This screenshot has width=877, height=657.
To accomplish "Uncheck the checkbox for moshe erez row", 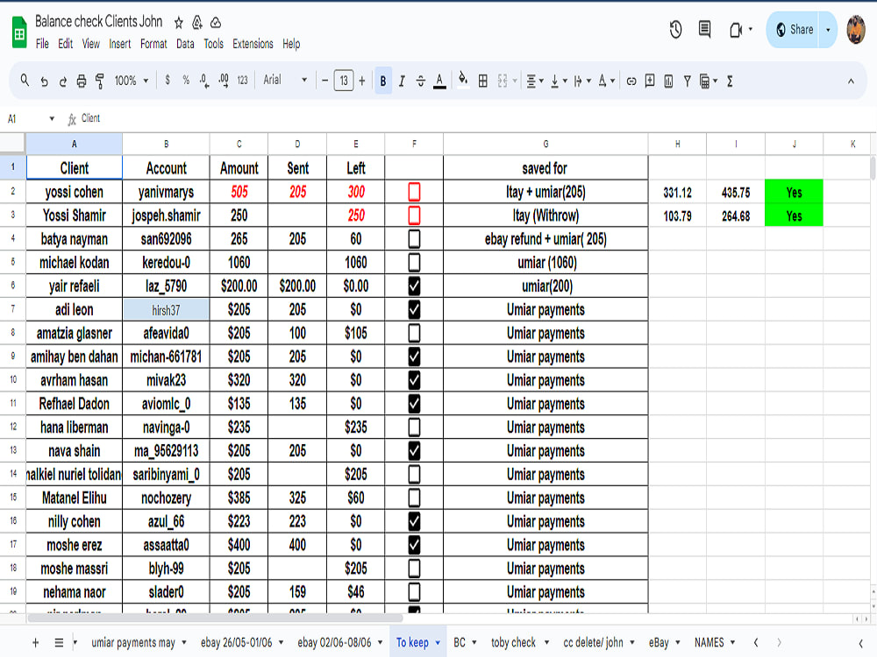I will tap(414, 545).
